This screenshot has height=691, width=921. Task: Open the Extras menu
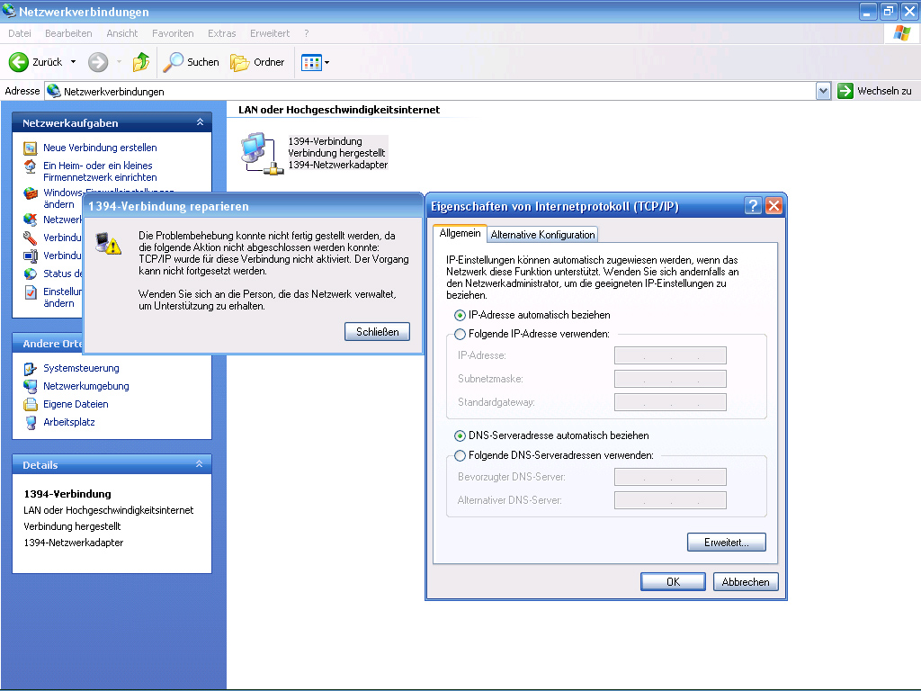click(x=221, y=33)
